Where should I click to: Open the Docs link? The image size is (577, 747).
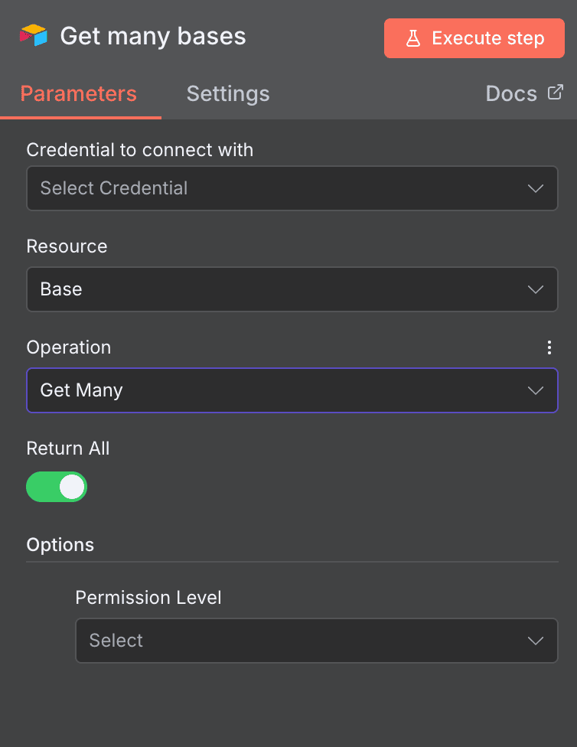[511, 93]
